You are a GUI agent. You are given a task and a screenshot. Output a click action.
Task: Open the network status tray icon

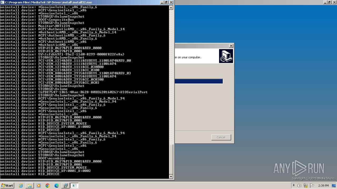click(x=306, y=186)
